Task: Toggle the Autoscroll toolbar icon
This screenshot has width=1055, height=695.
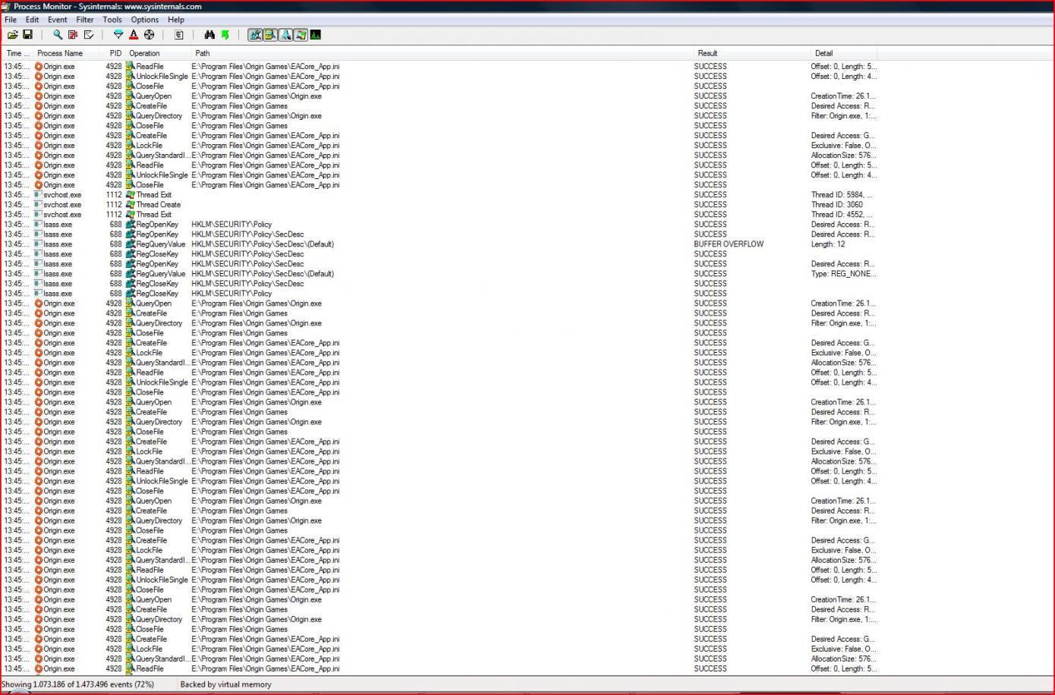Action: pyautogui.click(x=73, y=35)
